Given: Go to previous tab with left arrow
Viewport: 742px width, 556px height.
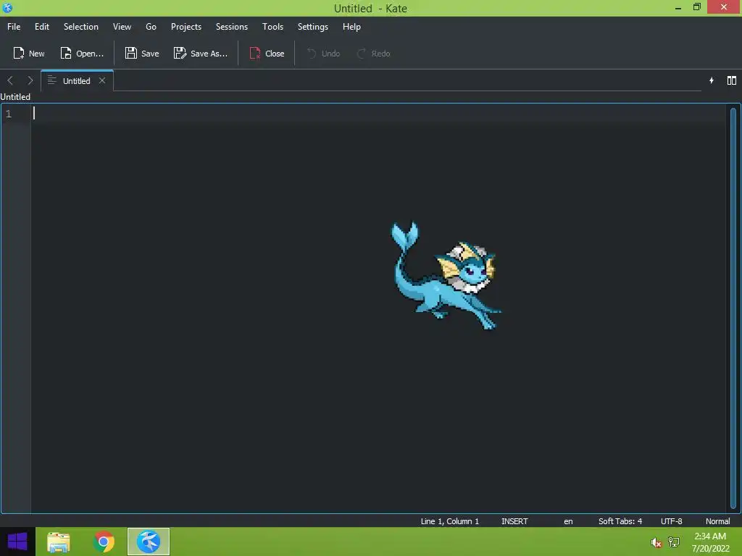Looking at the screenshot, I should 10,80.
